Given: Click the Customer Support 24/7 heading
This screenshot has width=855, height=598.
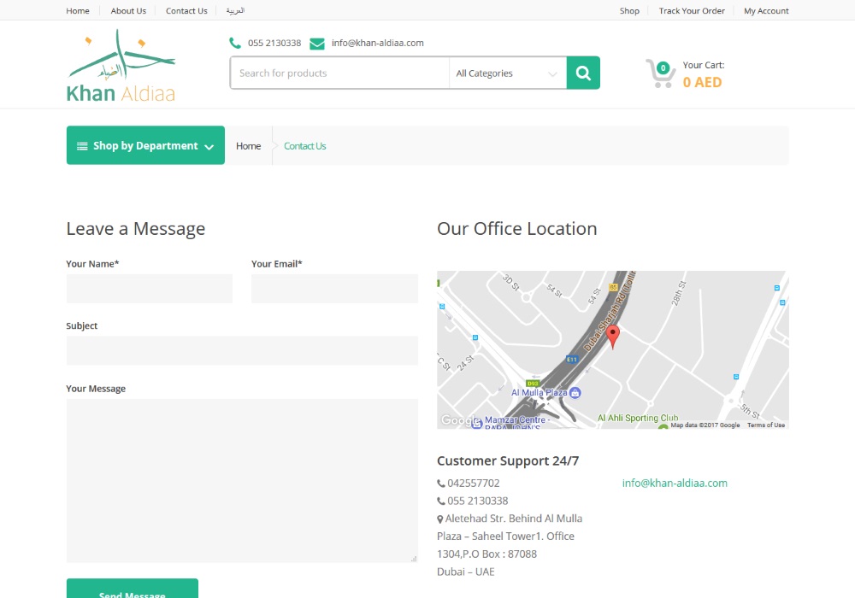Looking at the screenshot, I should point(508,460).
